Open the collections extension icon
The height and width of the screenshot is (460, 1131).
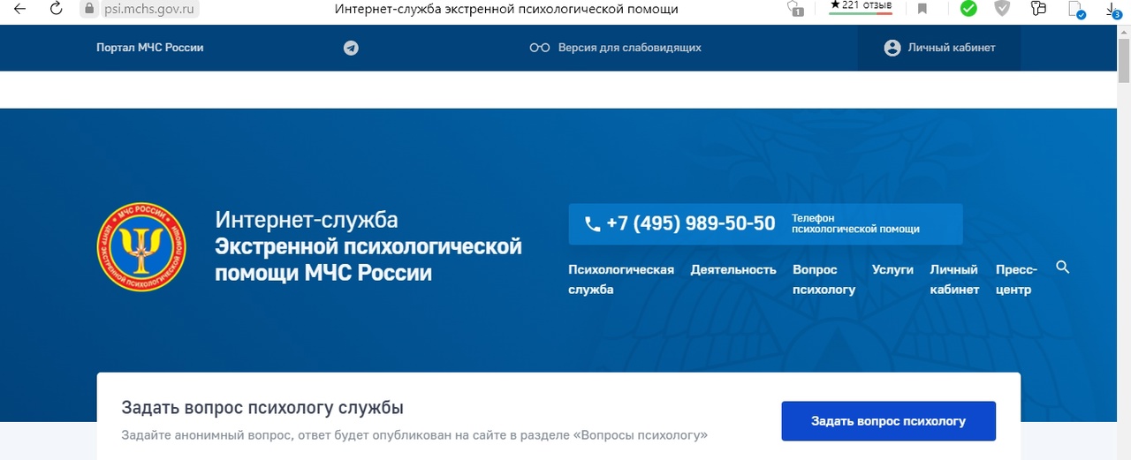[1038, 9]
